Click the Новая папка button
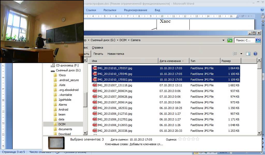 point(116,54)
